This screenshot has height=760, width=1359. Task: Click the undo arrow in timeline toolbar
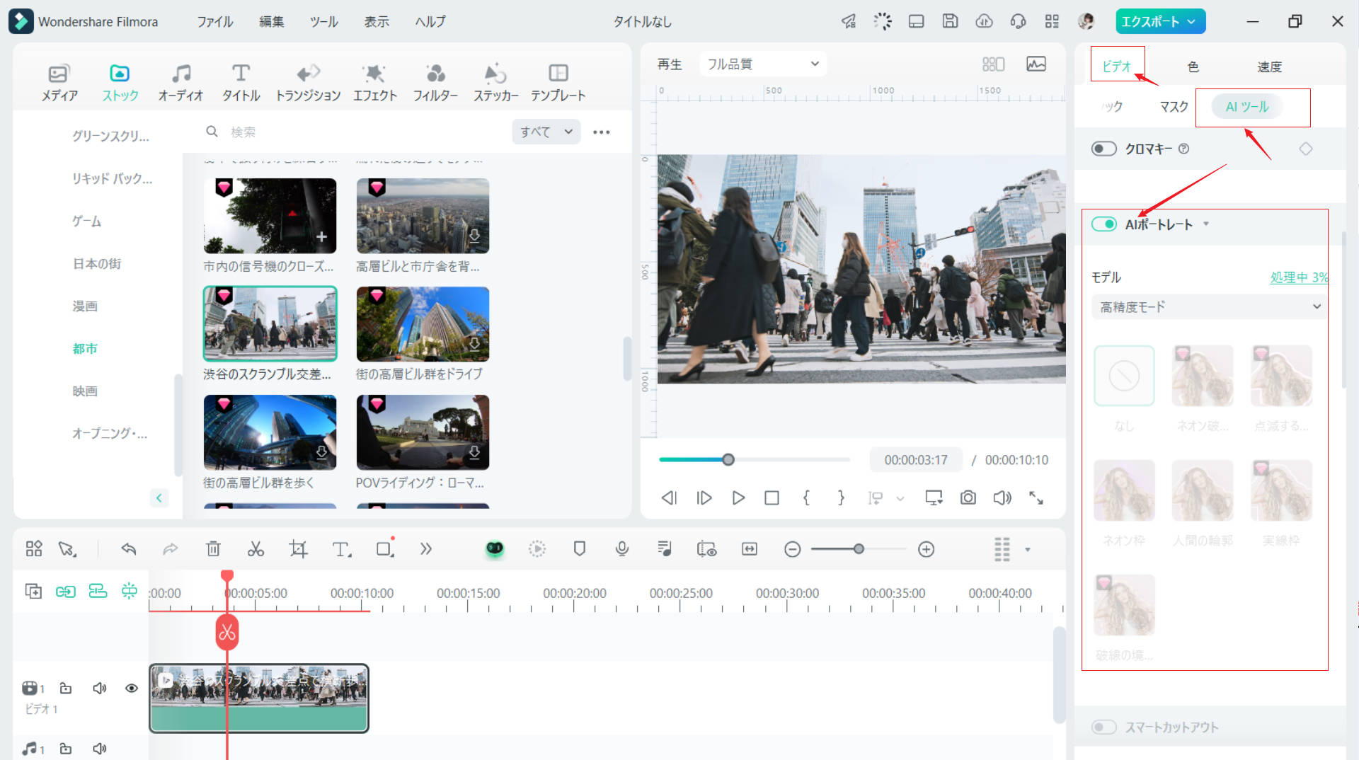click(128, 549)
